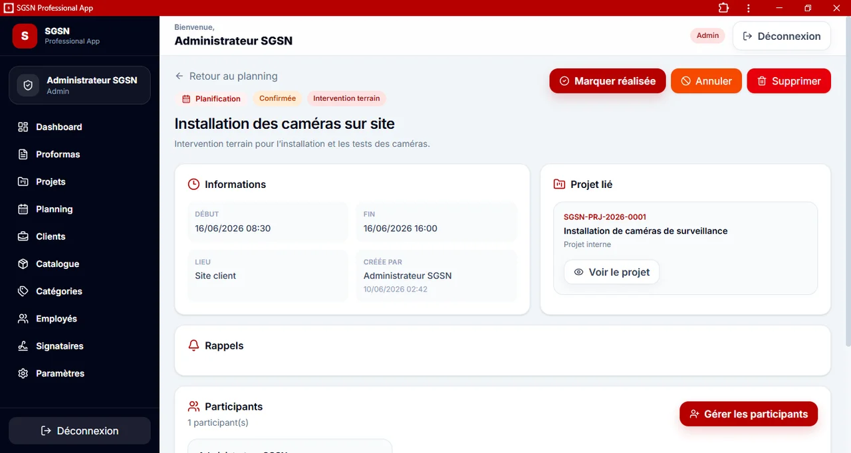Click the start date 16/06/2026 08:30

pyautogui.click(x=233, y=228)
